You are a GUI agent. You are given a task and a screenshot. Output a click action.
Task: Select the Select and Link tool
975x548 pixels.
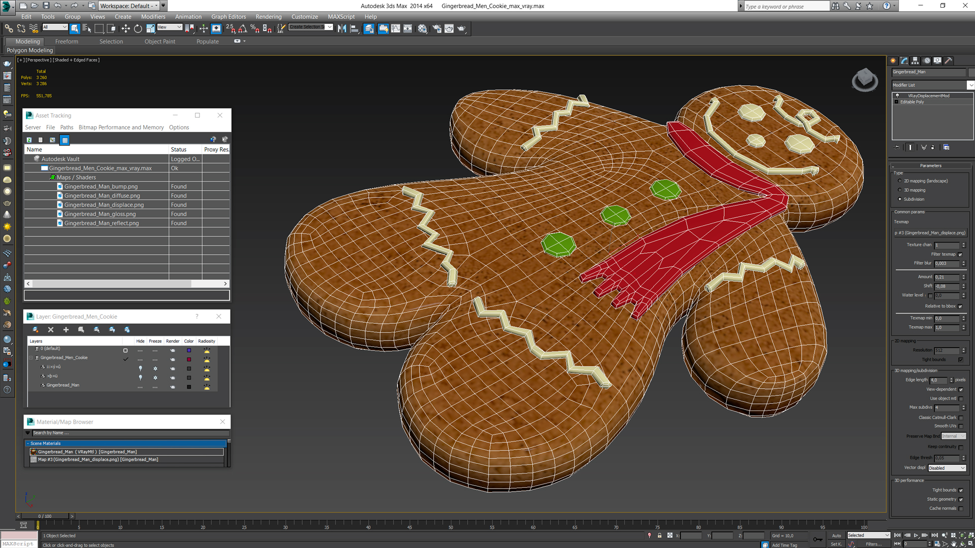(x=9, y=28)
